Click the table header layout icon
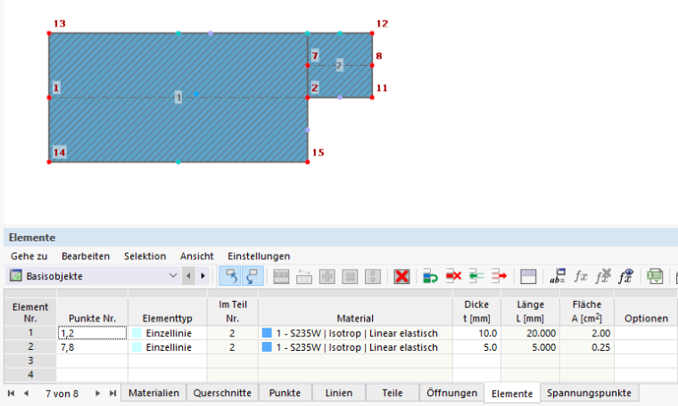Viewport: 678px width, 406px height. click(528, 276)
